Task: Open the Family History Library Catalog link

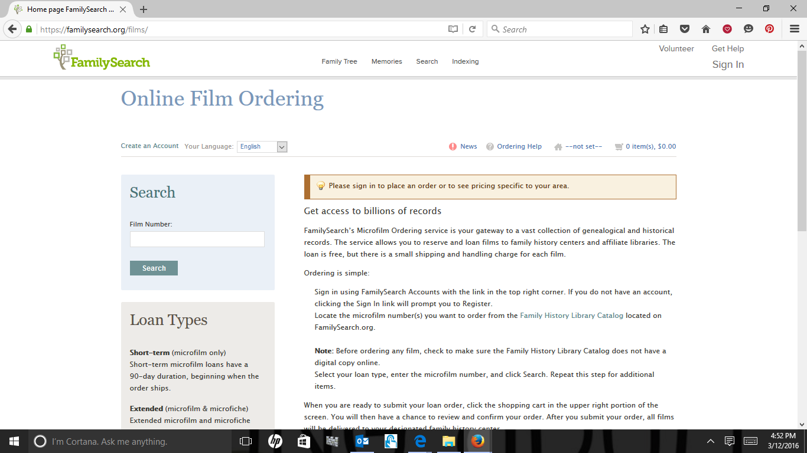Action: (571, 316)
